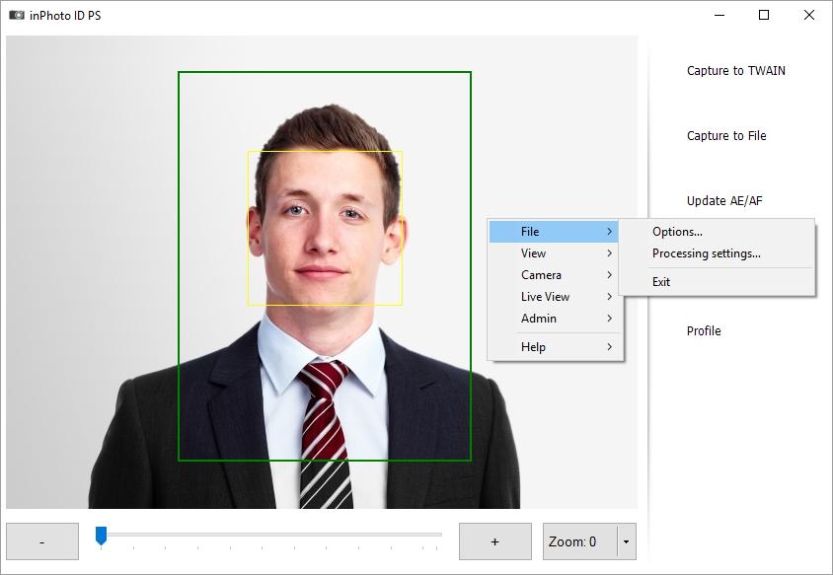The image size is (833, 575).
Task: Open the File menu entry
Action: coord(553,232)
